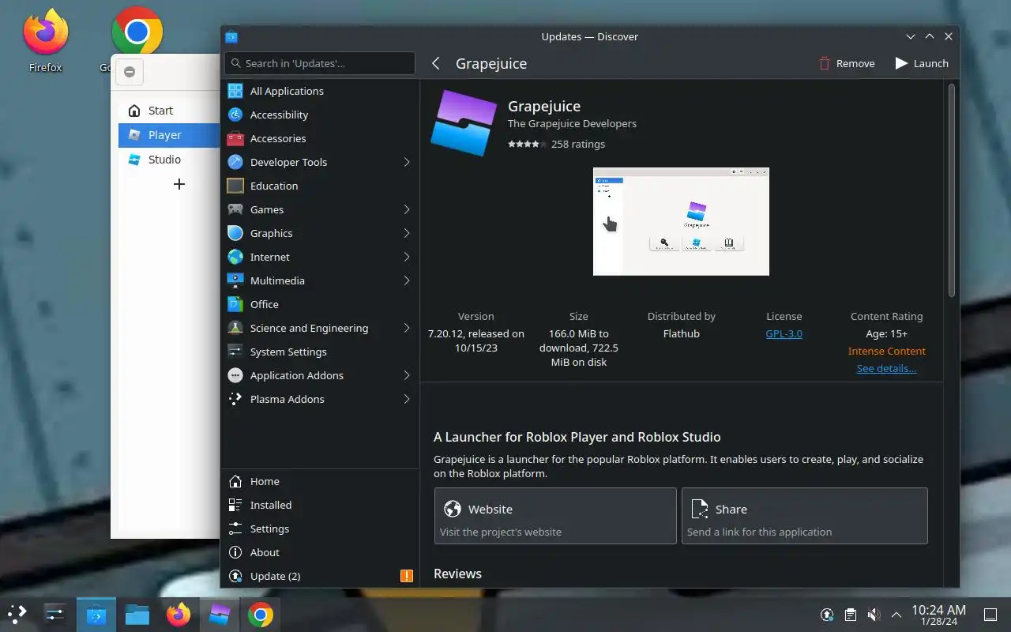Open the Science and Engineering category
Image resolution: width=1011 pixels, height=632 pixels.
pyautogui.click(x=320, y=328)
